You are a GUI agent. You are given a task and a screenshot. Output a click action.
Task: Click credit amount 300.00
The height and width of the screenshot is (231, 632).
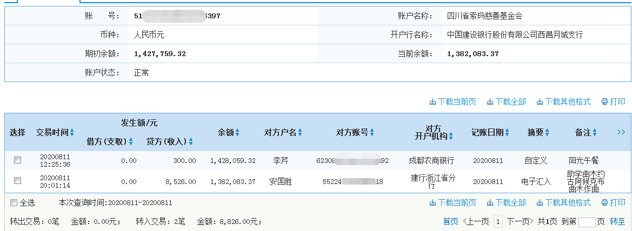pos(184,161)
